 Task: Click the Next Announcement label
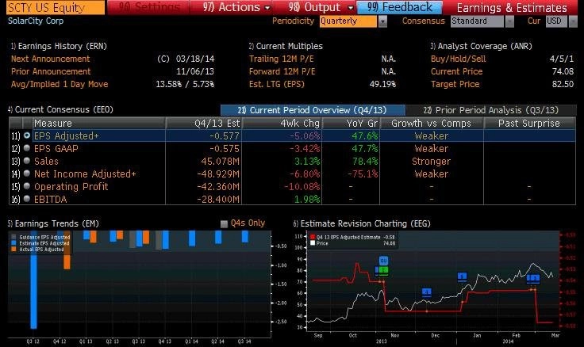click(x=50, y=59)
